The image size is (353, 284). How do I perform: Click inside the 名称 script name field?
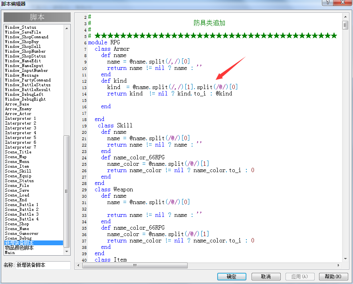[x=43, y=265]
